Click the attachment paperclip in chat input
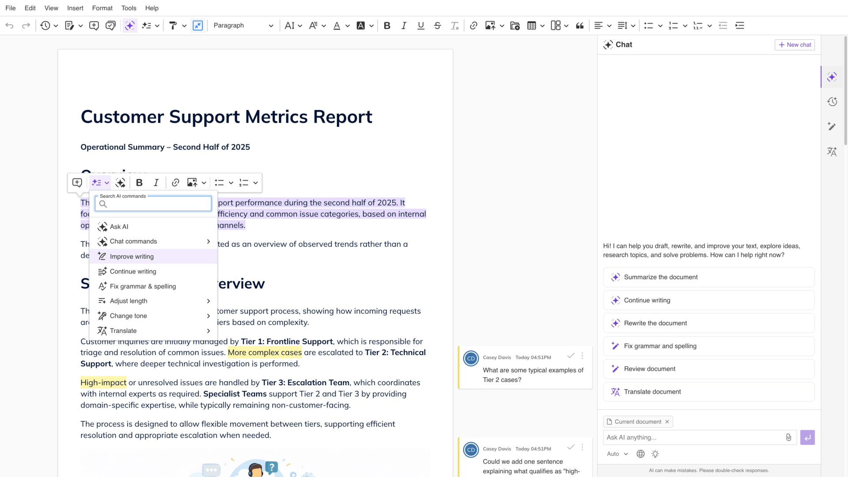848x477 pixels. (x=788, y=437)
